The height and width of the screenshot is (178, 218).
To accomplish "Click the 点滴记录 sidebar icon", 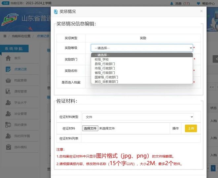I will [x=8, y=69].
